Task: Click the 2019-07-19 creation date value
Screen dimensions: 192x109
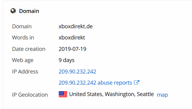Action: pos(72,49)
